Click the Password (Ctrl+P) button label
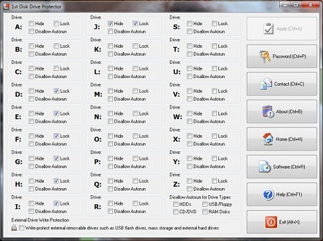Screen dimensions: 323x241 point(289,56)
